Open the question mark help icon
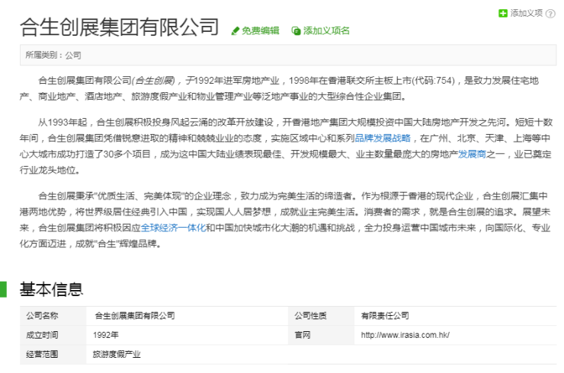This screenshot has height=373, width=564. pyautogui.click(x=550, y=14)
